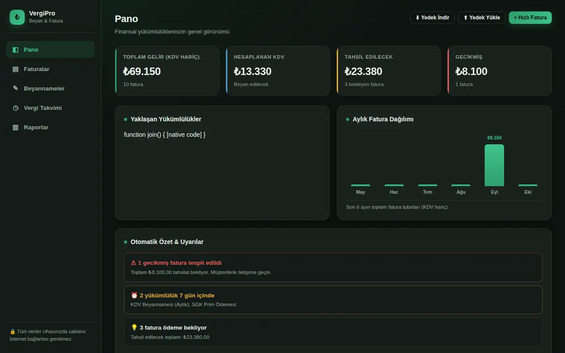Viewport: 565px width, 353px height.
Task: Click the '₺13.330' KDV amount
Action: 252,72
